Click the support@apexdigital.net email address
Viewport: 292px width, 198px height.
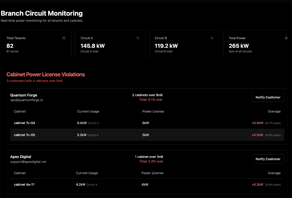click(x=29, y=161)
